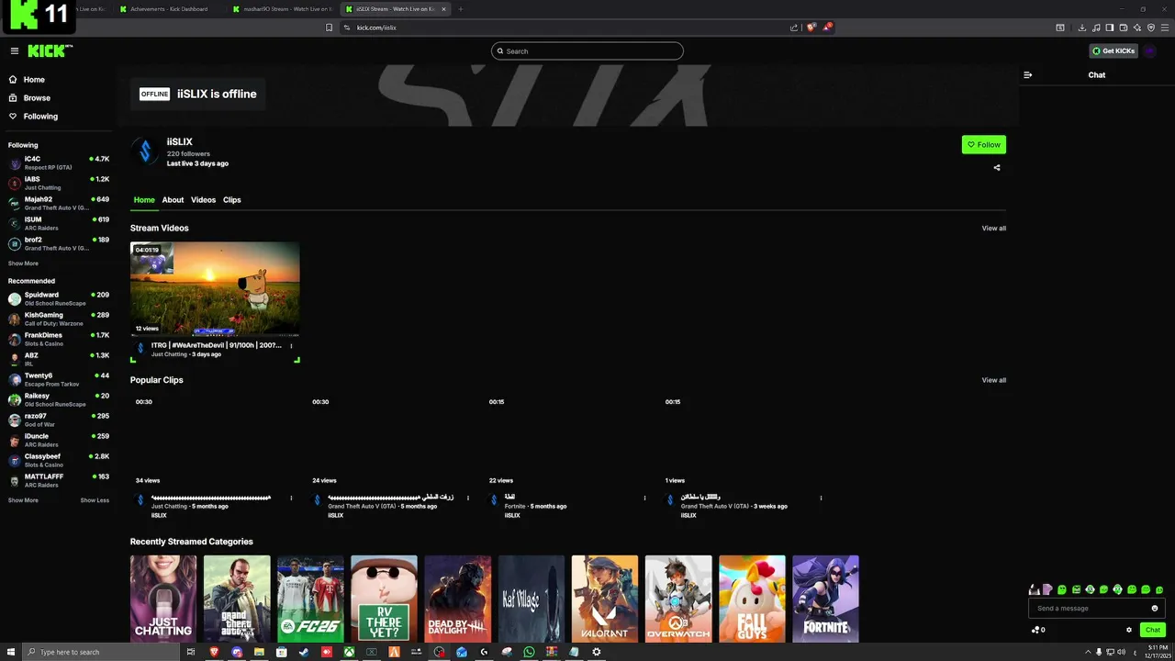Switch to the Videos tab
Image resolution: width=1175 pixels, height=661 pixels.
[x=203, y=200]
